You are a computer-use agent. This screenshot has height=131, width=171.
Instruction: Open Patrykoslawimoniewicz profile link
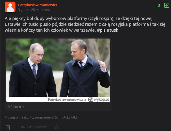coord(38,5)
